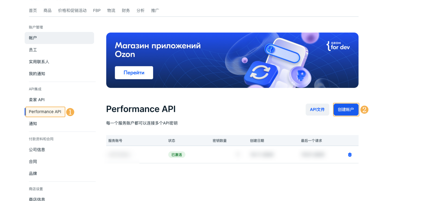
Task: Click the 创建日期 column header
Action: point(257,141)
